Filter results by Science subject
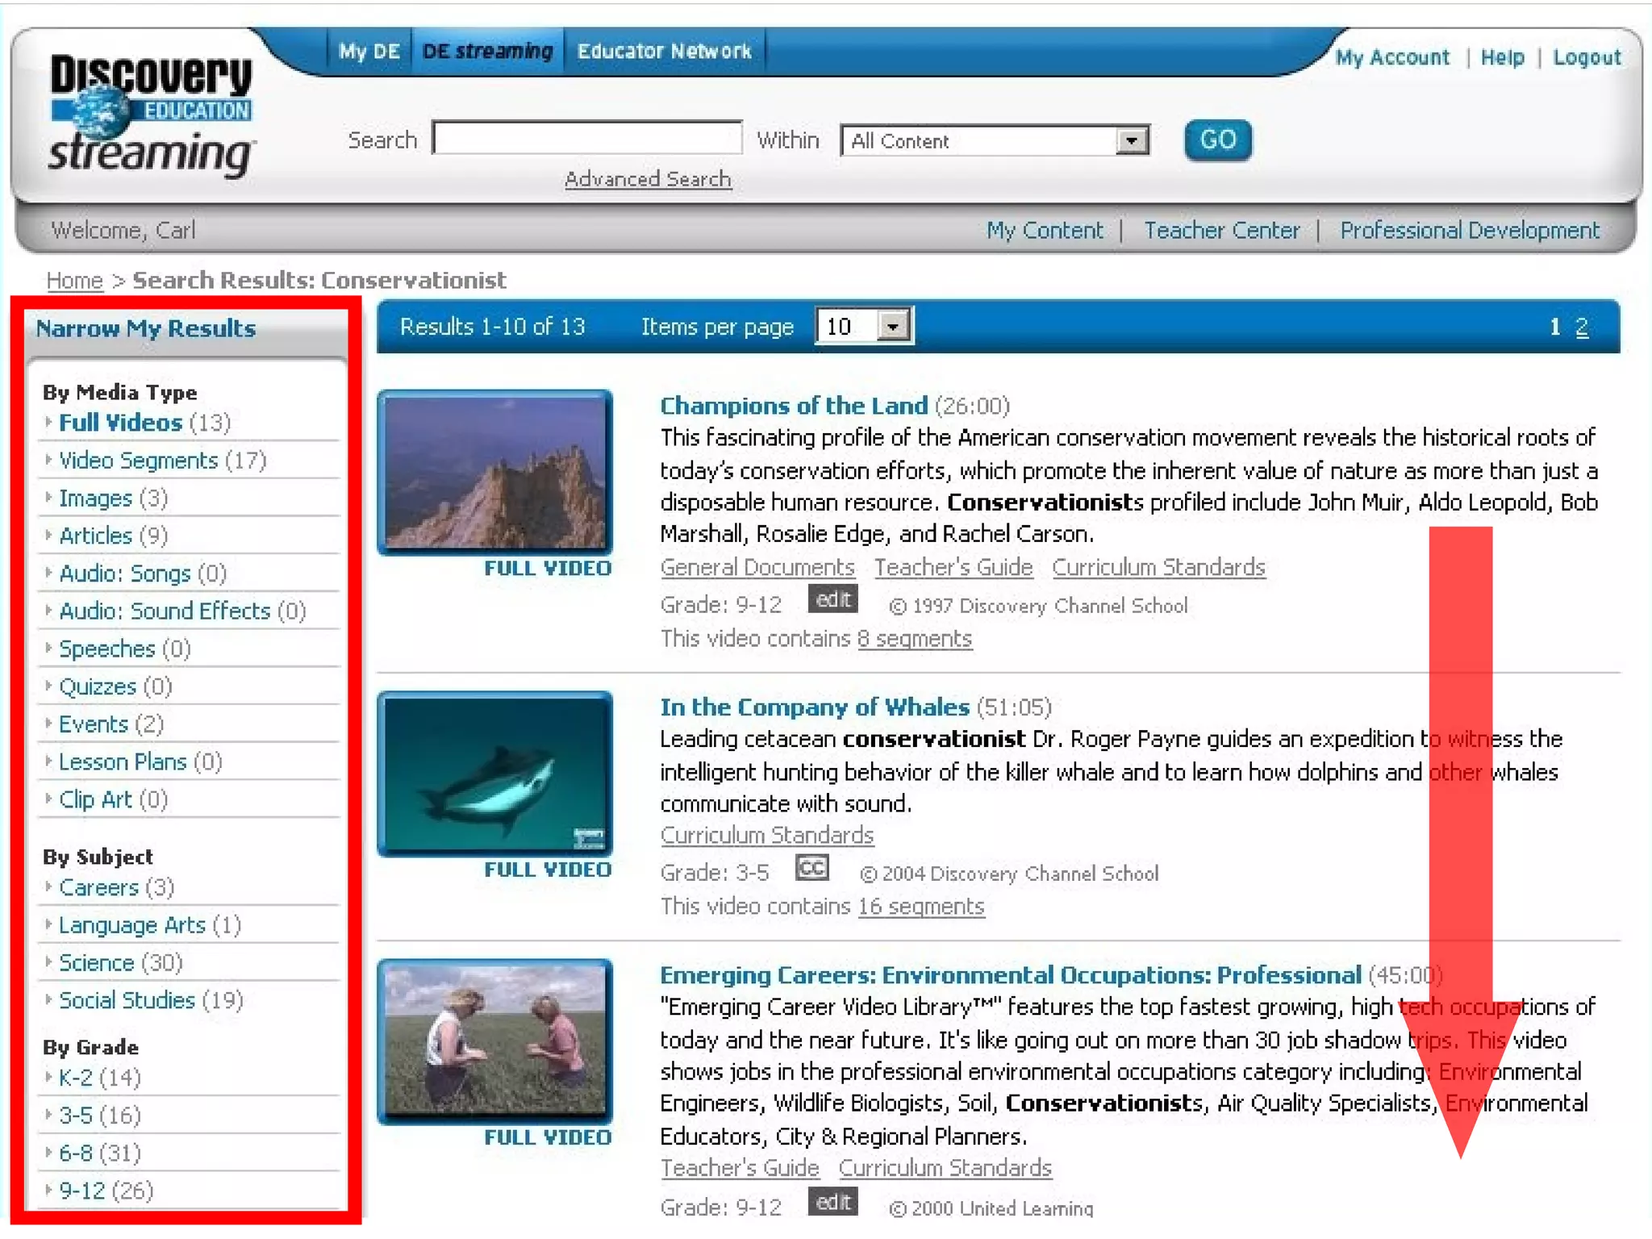The image size is (1652, 1239). (96, 962)
